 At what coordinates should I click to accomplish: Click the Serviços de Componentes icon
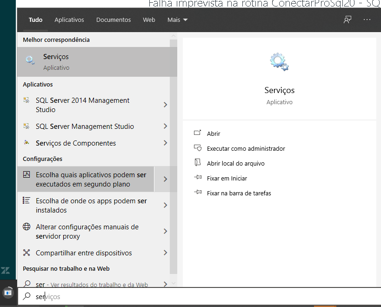point(26,143)
